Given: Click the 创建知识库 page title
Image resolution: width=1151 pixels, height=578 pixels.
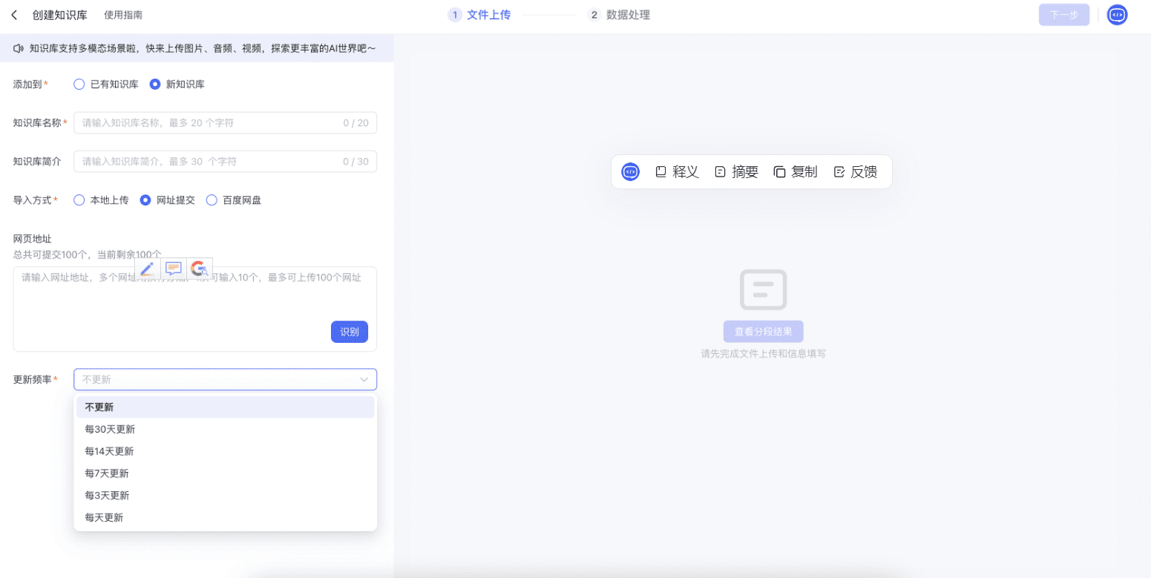Looking at the screenshot, I should [60, 15].
